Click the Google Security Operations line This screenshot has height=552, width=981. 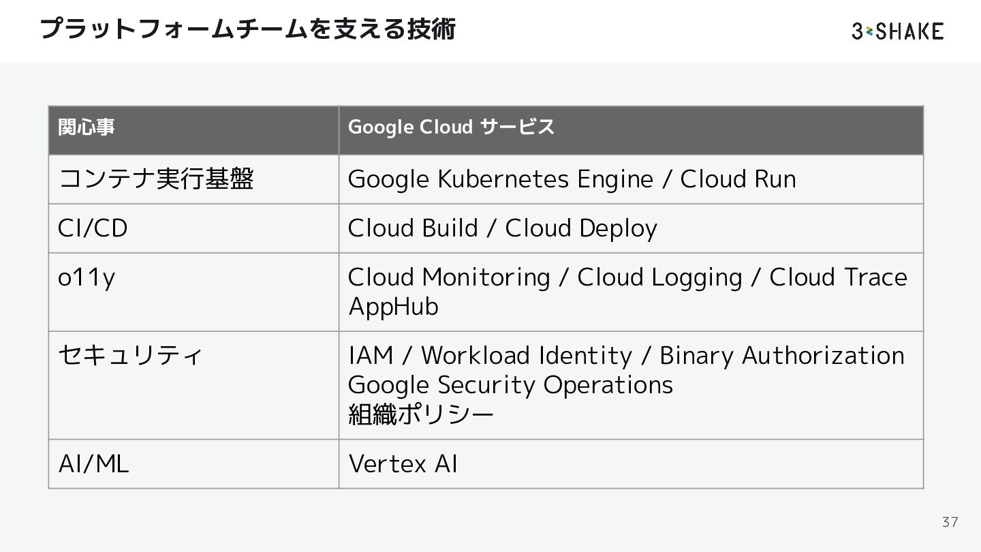[510, 385]
